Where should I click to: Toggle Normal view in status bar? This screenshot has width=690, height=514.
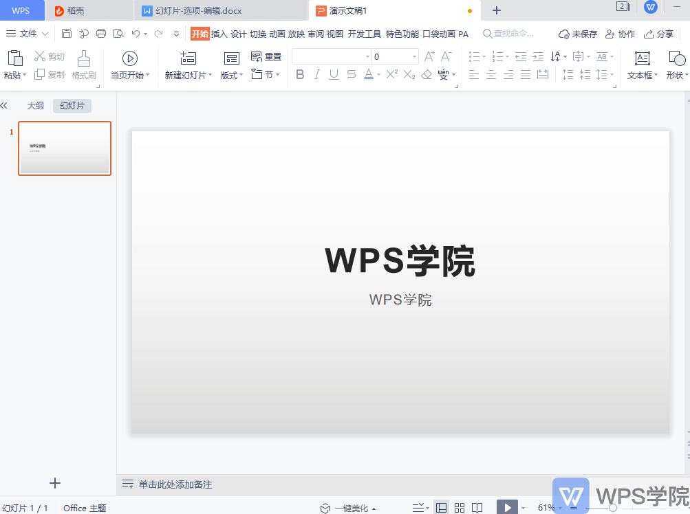click(442, 508)
